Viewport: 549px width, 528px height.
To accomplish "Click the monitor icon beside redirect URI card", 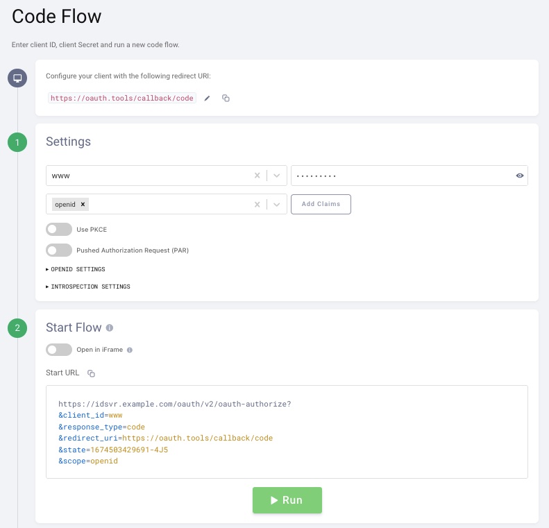I will pos(17,78).
